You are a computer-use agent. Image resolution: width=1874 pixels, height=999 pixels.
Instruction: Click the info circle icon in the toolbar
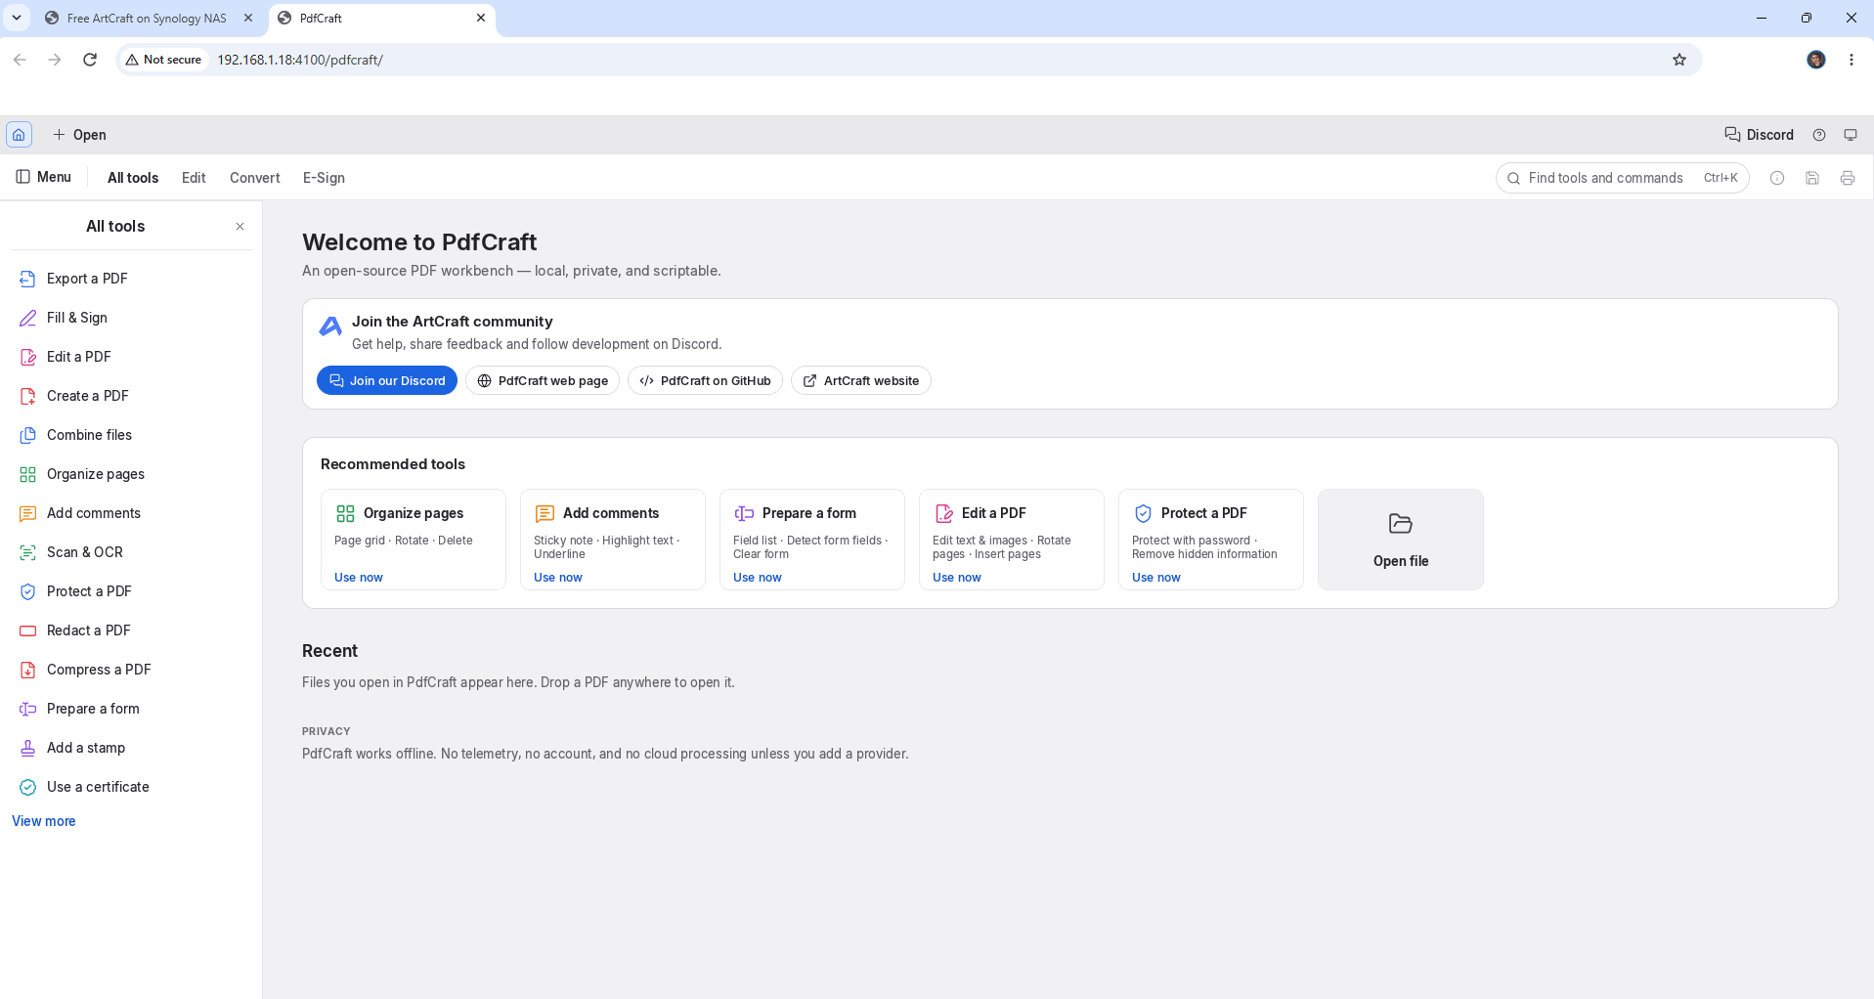(1777, 178)
